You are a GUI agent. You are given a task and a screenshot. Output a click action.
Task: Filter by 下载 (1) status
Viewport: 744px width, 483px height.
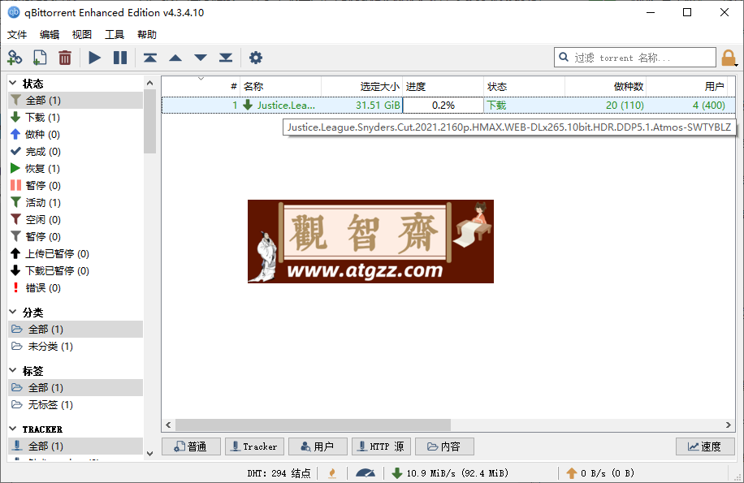tap(76, 117)
